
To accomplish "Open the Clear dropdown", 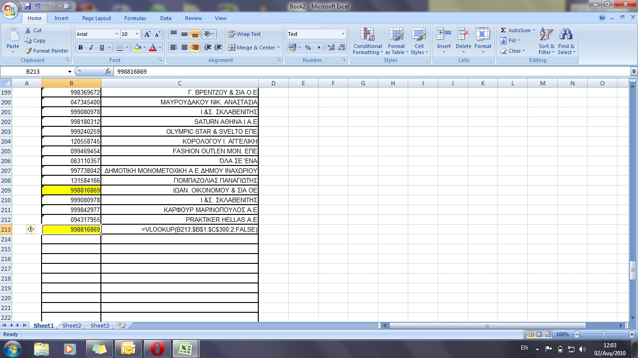I will coord(512,51).
